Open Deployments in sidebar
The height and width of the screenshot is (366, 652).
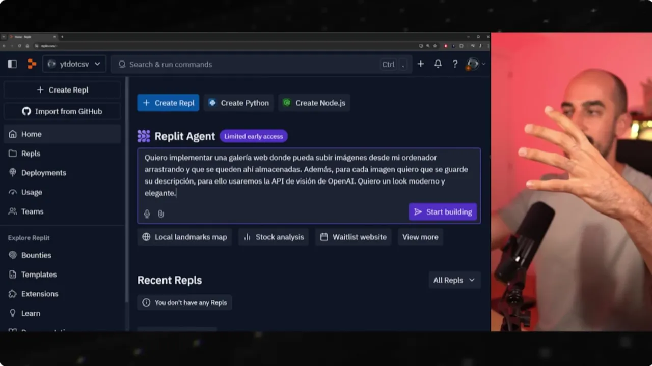[62, 173]
